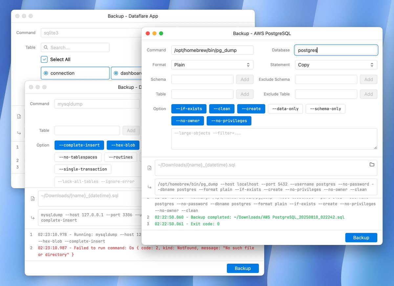This screenshot has height=286, width=394.
Task: Click the Backup button in AWS PostgreSQL window
Action: [x=361, y=237]
